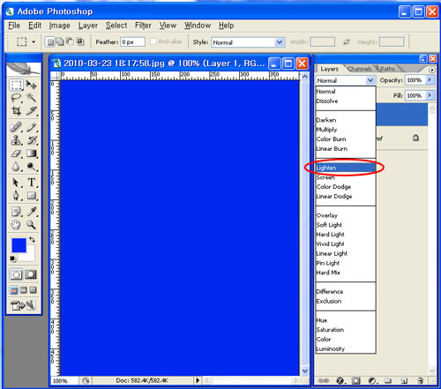Open the Fill slider arrow
Viewport: 441px width, 389px height.
tap(430, 95)
